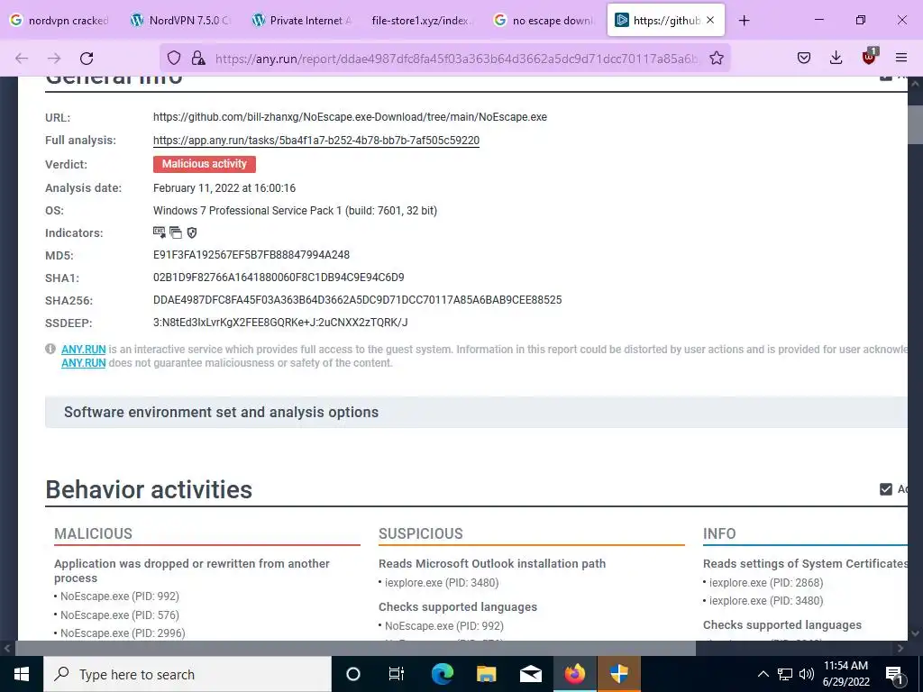923x692 pixels.
Task: Open the second ANY.RUN link
Action: point(84,362)
